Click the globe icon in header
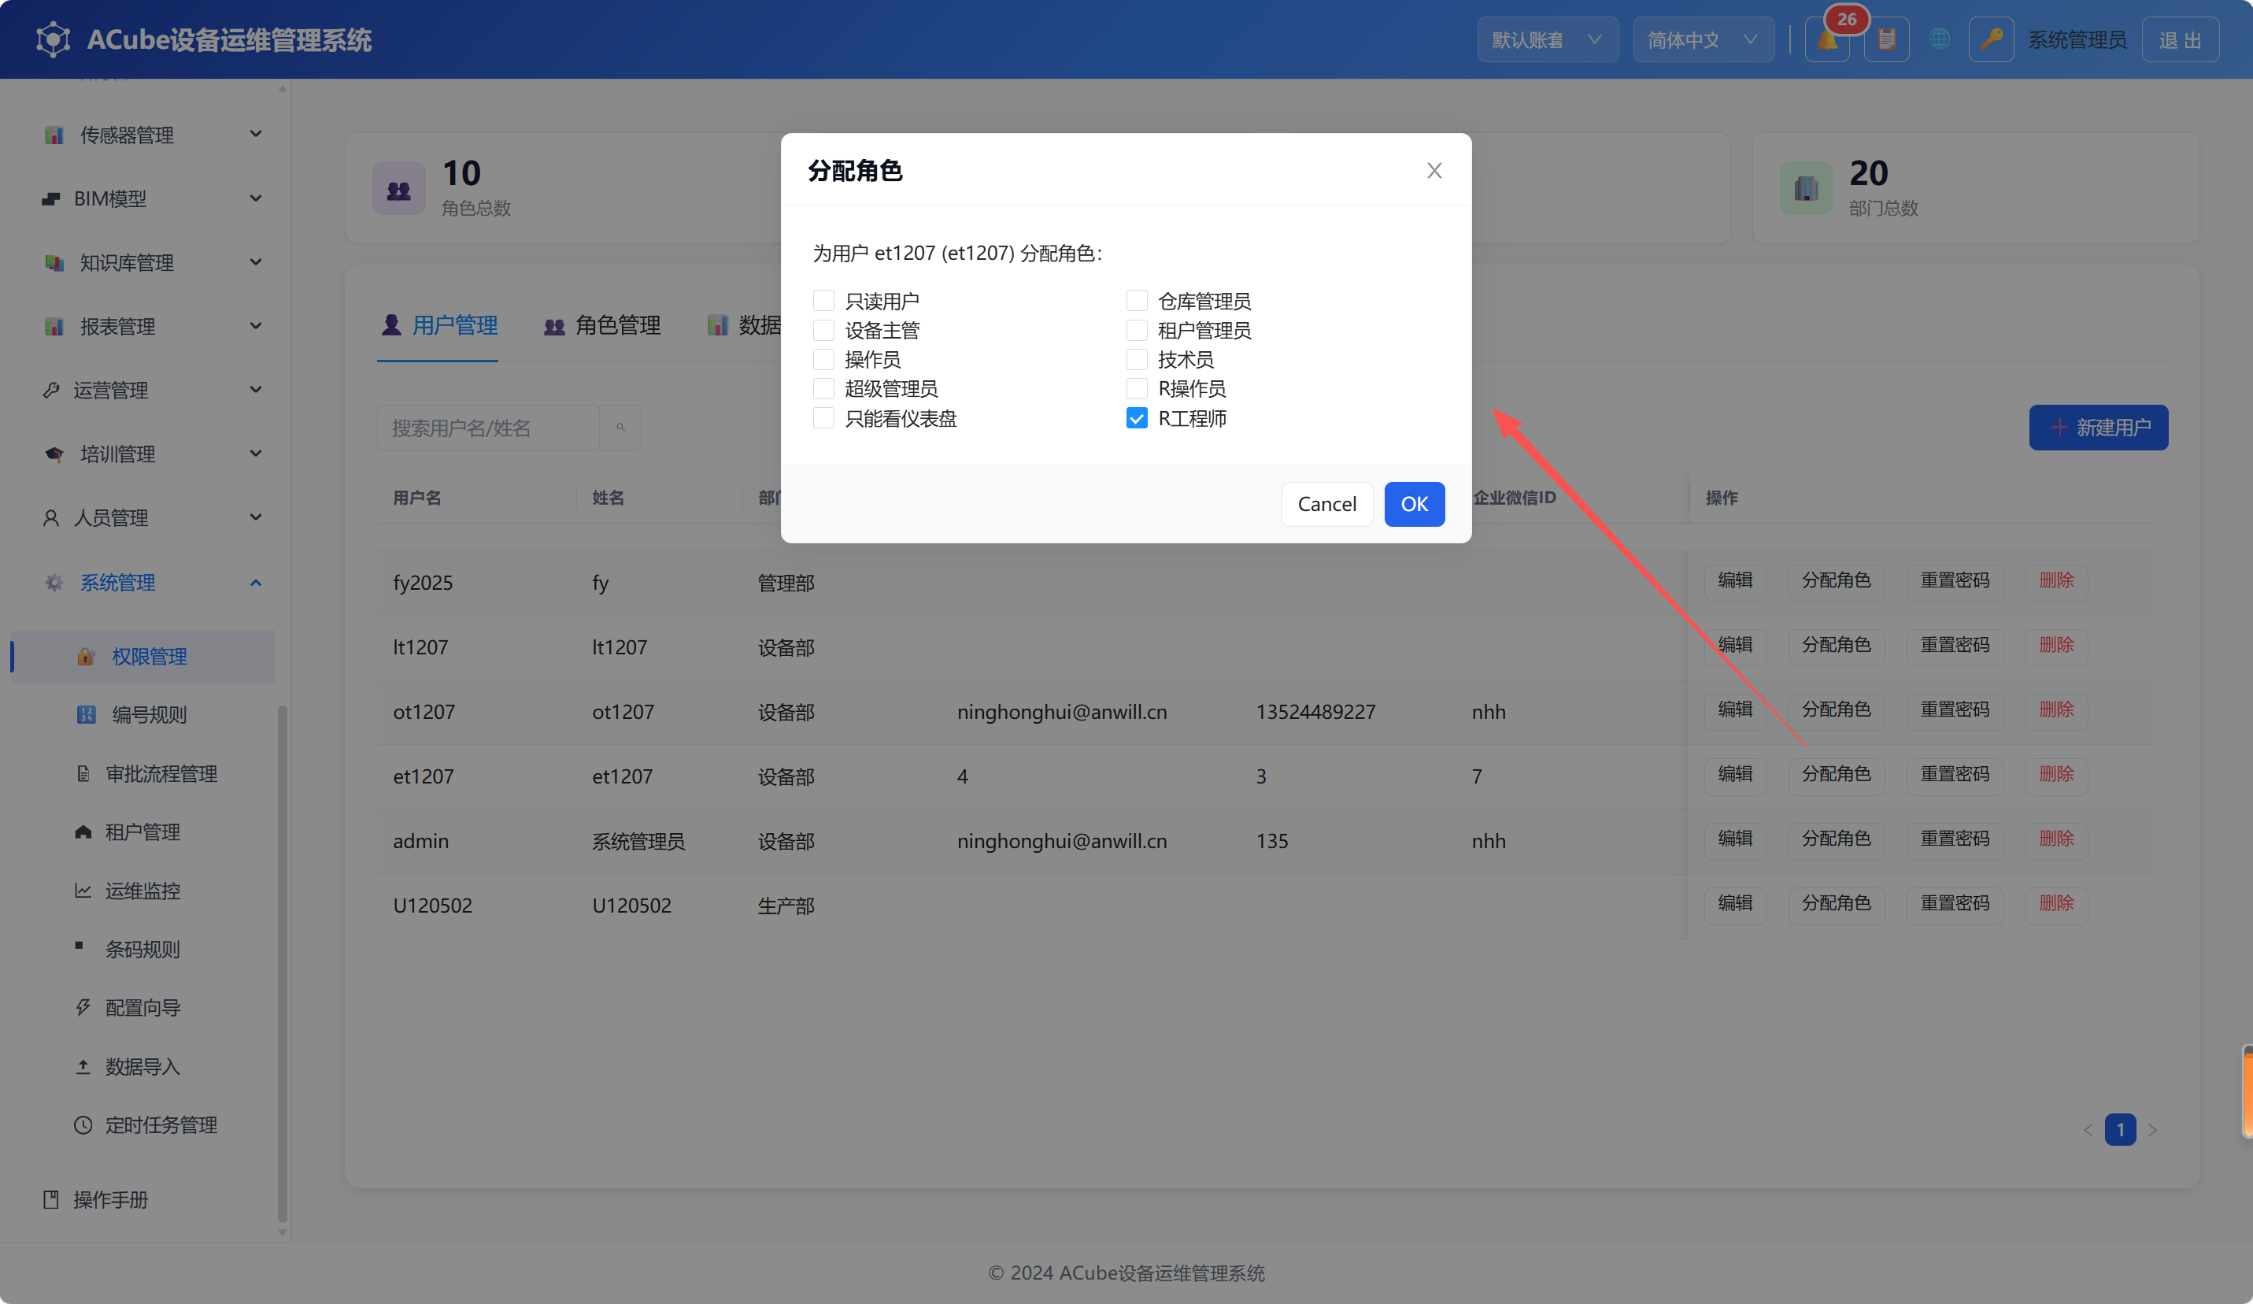 tap(1938, 40)
